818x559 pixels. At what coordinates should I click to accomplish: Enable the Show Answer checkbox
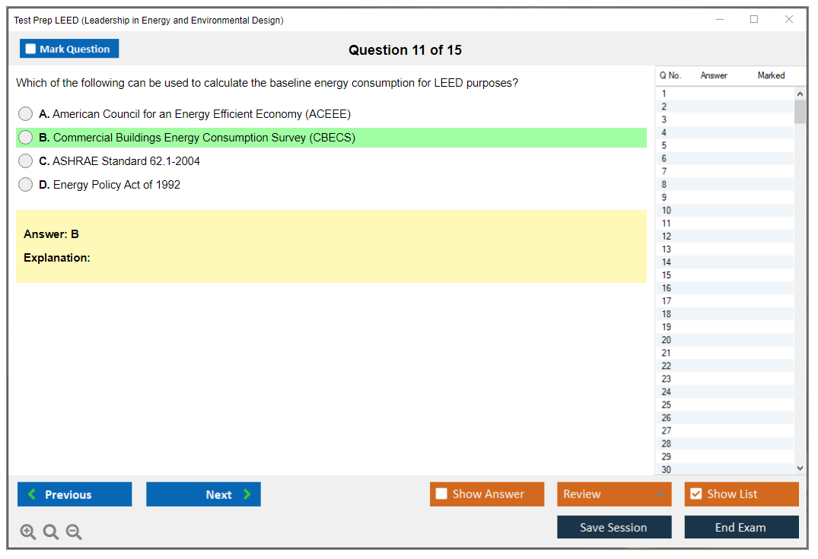point(441,494)
